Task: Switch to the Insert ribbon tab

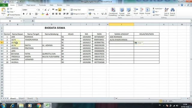Action: [x=20, y=5]
